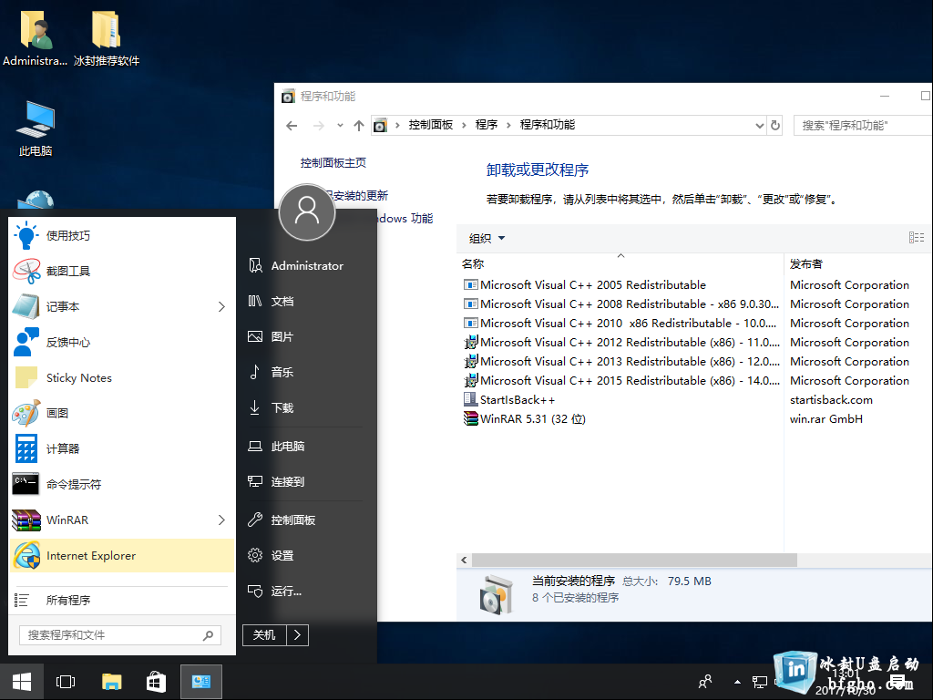Open 反馈中心 feedback hub
933x700 pixels.
(x=122, y=343)
